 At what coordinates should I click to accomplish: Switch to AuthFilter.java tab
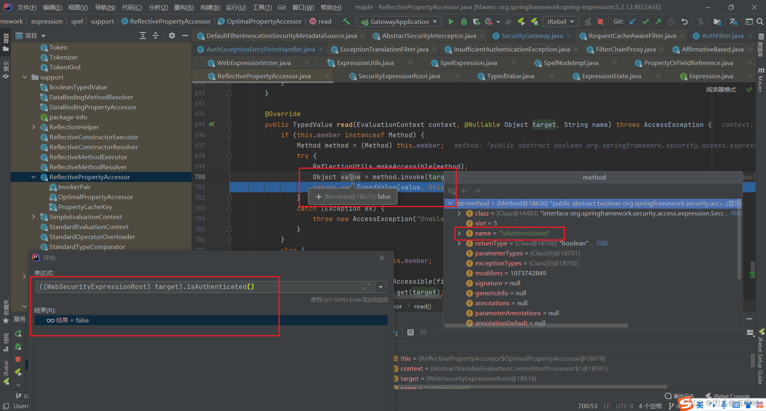[723, 36]
